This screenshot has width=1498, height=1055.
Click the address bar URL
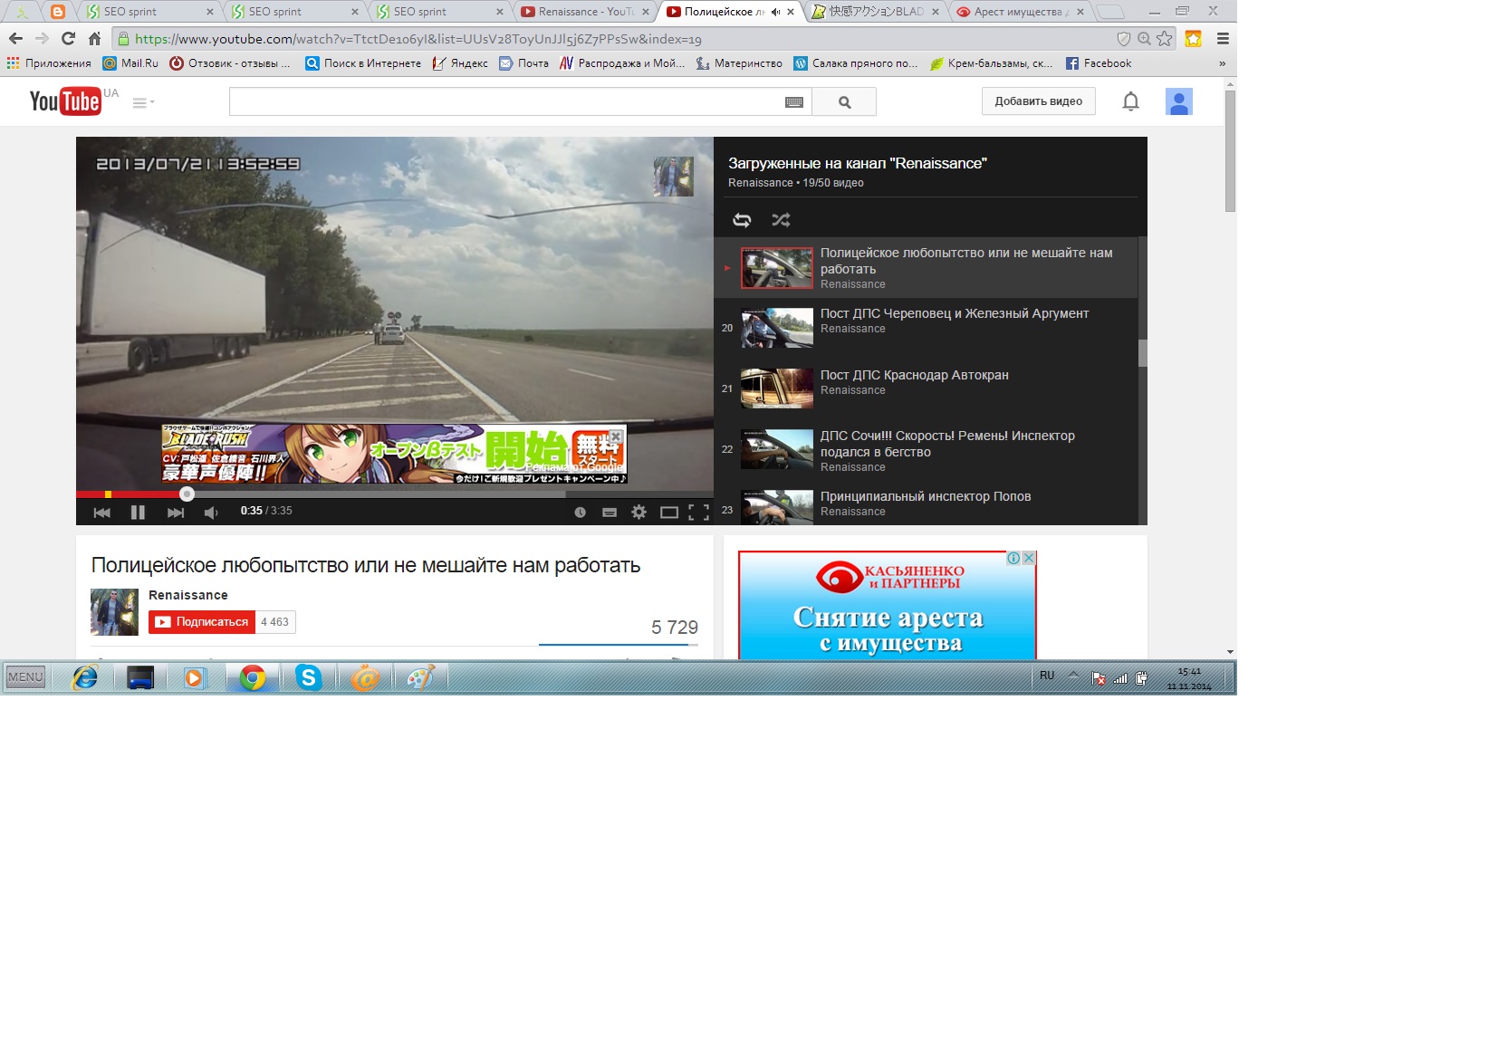tap(418, 39)
